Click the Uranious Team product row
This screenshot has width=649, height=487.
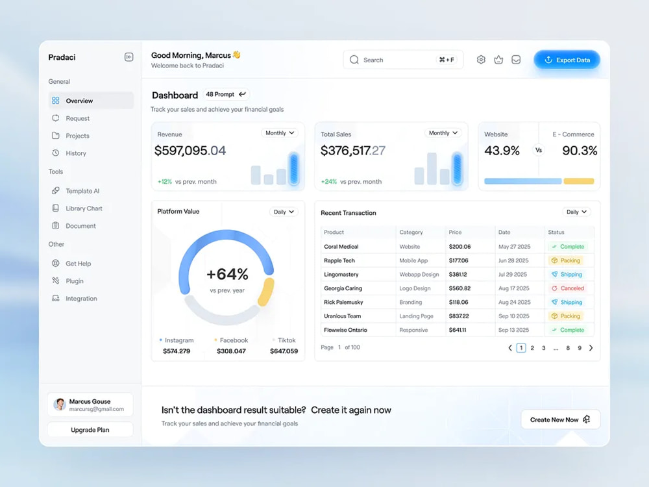458,316
